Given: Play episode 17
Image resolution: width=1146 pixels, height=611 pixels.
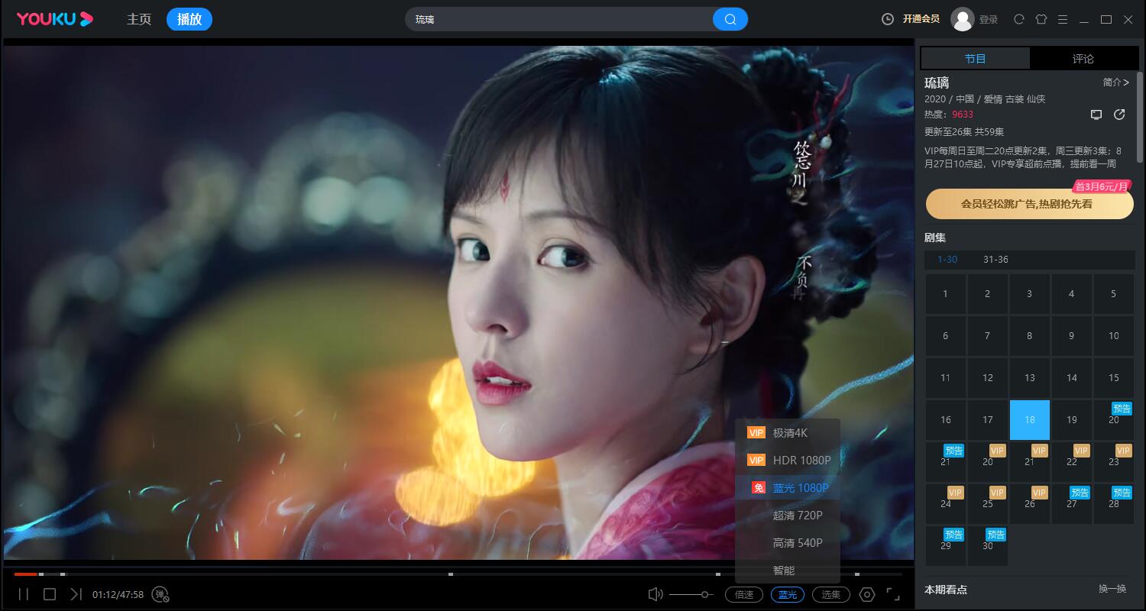Looking at the screenshot, I should [x=988, y=420].
